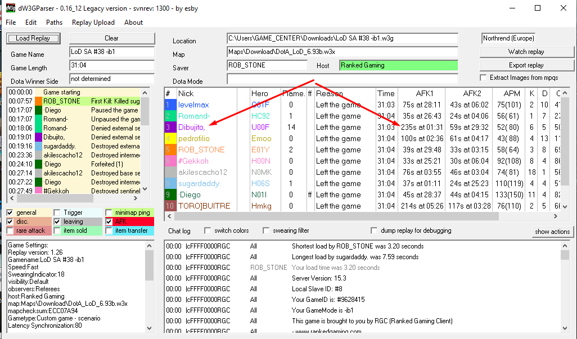Toggle the swearing filter checkbox
The width and height of the screenshot is (577, 339).
click(266, 230)
